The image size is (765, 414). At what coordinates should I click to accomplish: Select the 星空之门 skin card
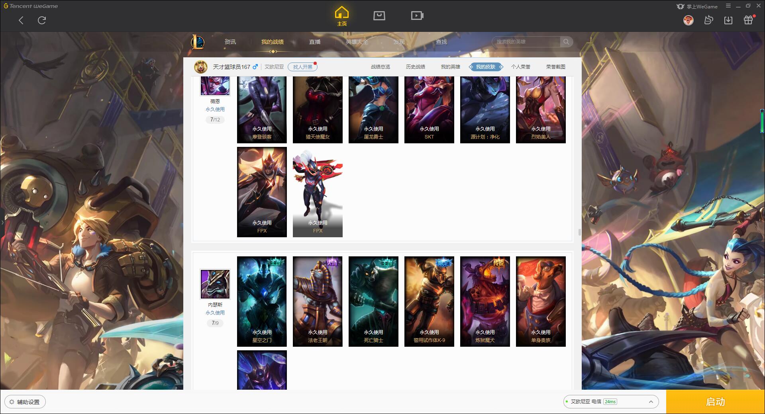point(262,301)
